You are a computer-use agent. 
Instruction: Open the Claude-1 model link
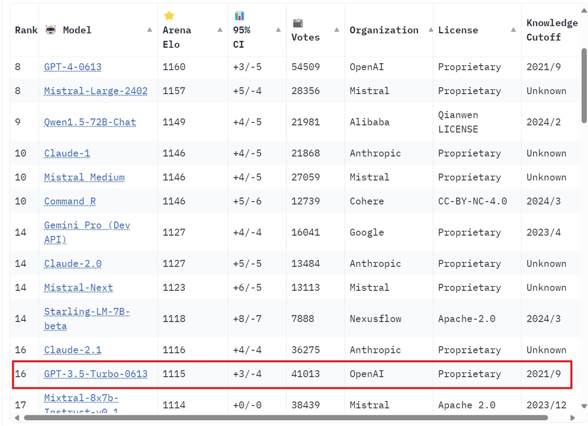67,153
